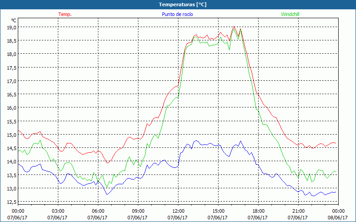Screen dimensions: 356x222
Task: Click the 15,5 y-axis label
Action: click(x=12, y=121)
